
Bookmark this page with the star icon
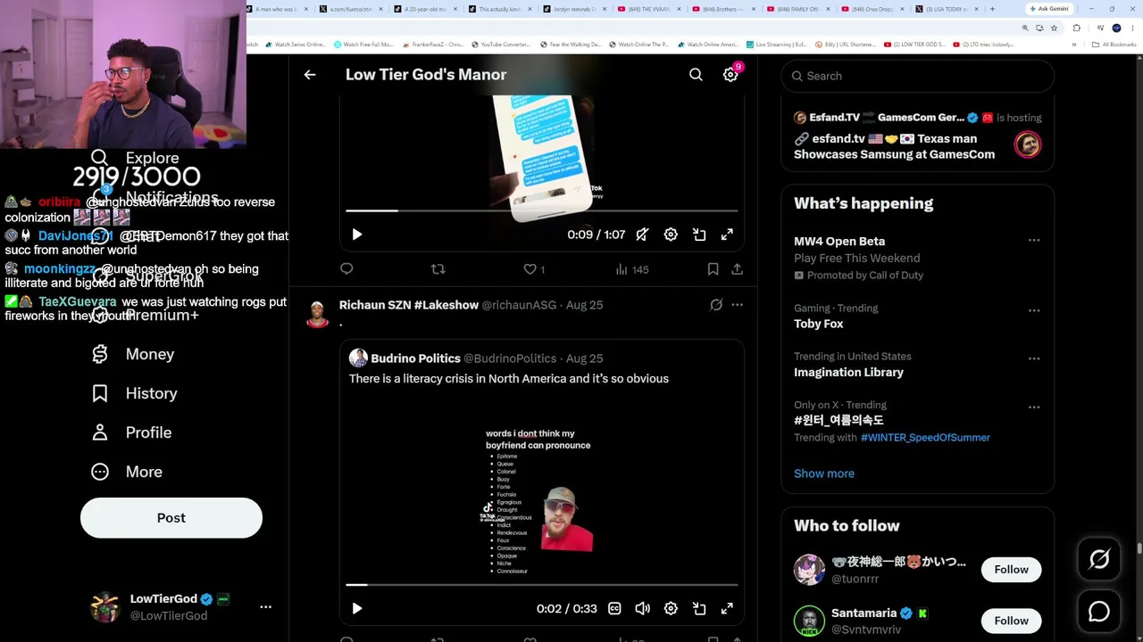tap(1054, 28)
